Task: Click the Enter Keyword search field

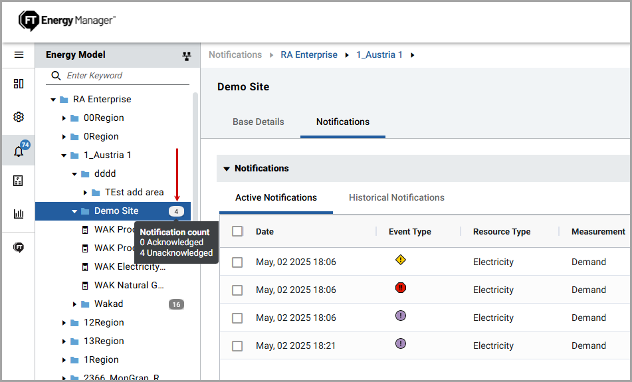Action: tap(126, 76)
